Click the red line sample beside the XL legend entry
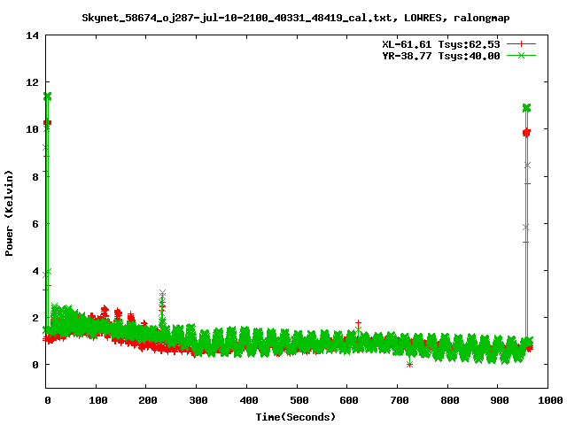The height and width of the screenshot is (425, 567). pos(521,44)
